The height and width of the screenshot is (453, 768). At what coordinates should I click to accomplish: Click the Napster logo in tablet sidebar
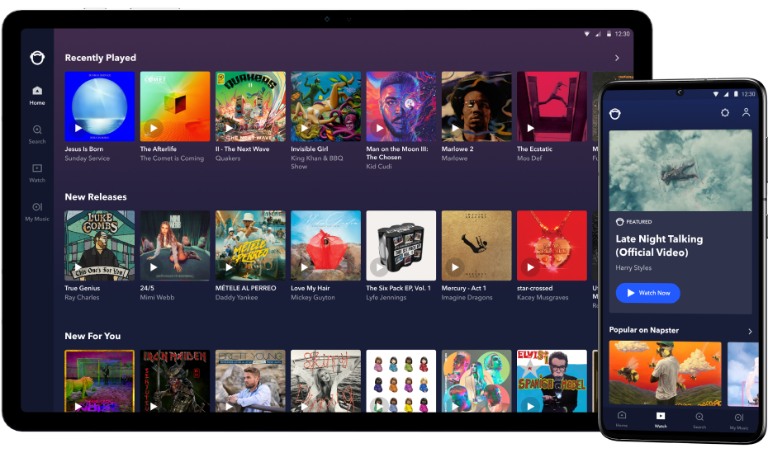[x=37, y=58]
